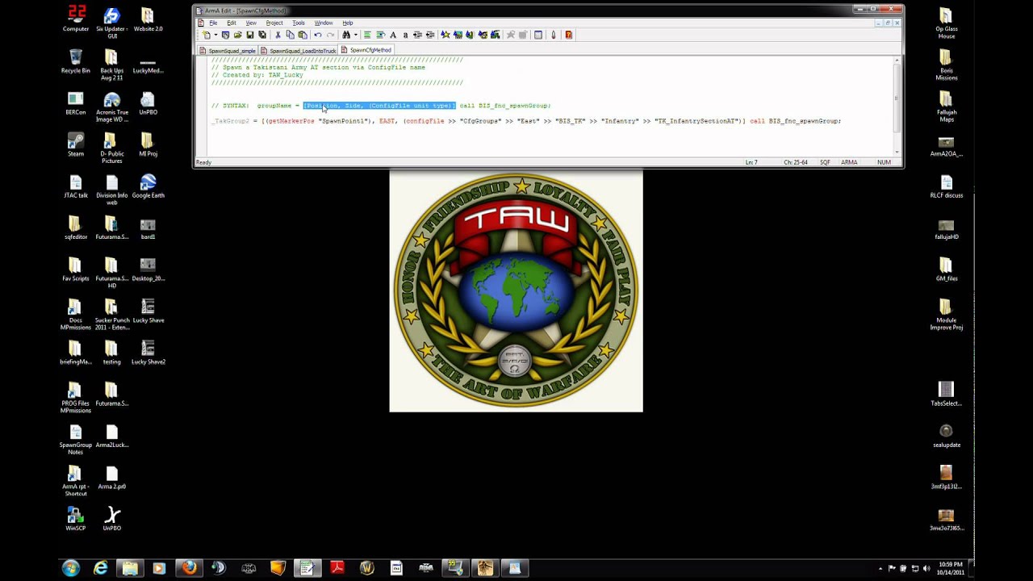
Task: Click the BIS_fnc_spawnGroup code line in editor
Action: [526, 121]
